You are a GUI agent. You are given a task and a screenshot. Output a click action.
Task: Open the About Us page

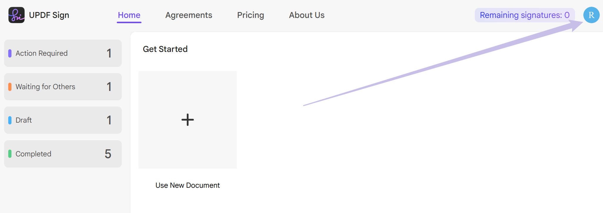pyautogui.click(x=307, y=15)
